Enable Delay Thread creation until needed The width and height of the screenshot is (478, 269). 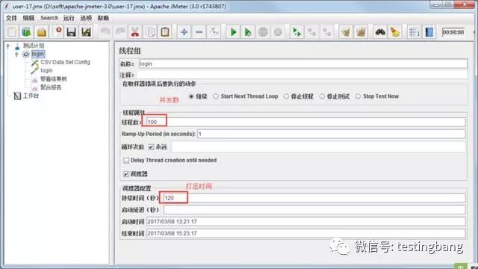pyautogui.click(x=126, y=161)
